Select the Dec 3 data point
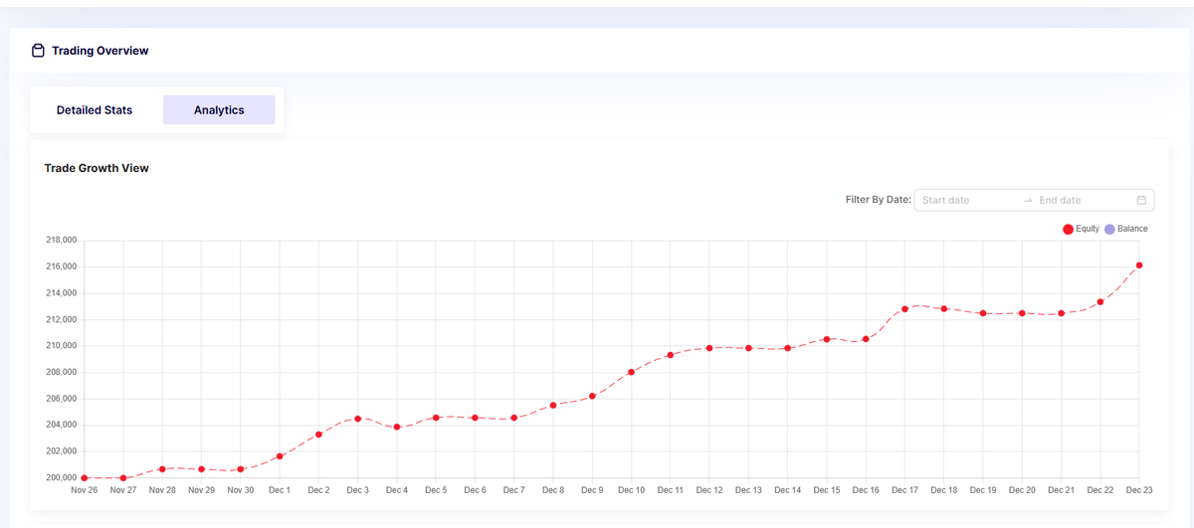Image resolution: width=1194 pixels, height=528 pixels. pyautogui.click(x=358, y=419)
